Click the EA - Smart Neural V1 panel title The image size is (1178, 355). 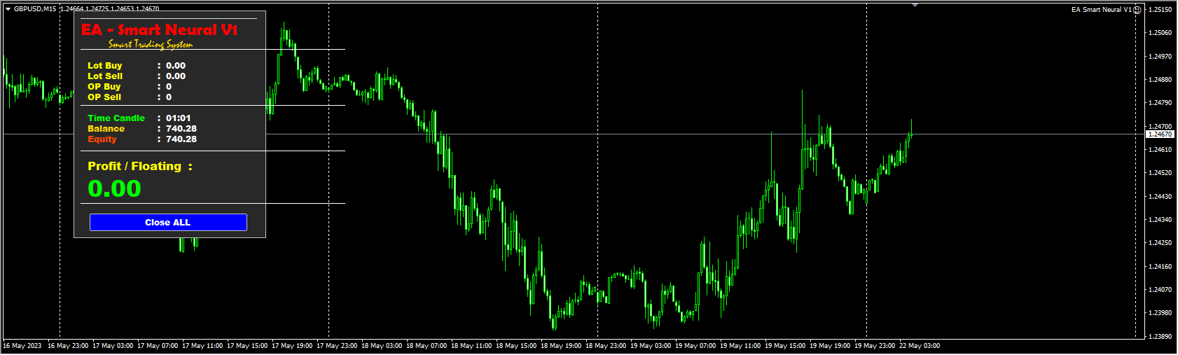pos(160,29)
